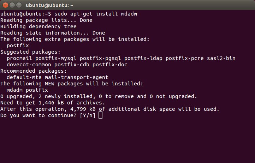Click 'mdadm' in the NEW packages list
The height and width of the screenshot is (163, 255).
coord(14,90)
